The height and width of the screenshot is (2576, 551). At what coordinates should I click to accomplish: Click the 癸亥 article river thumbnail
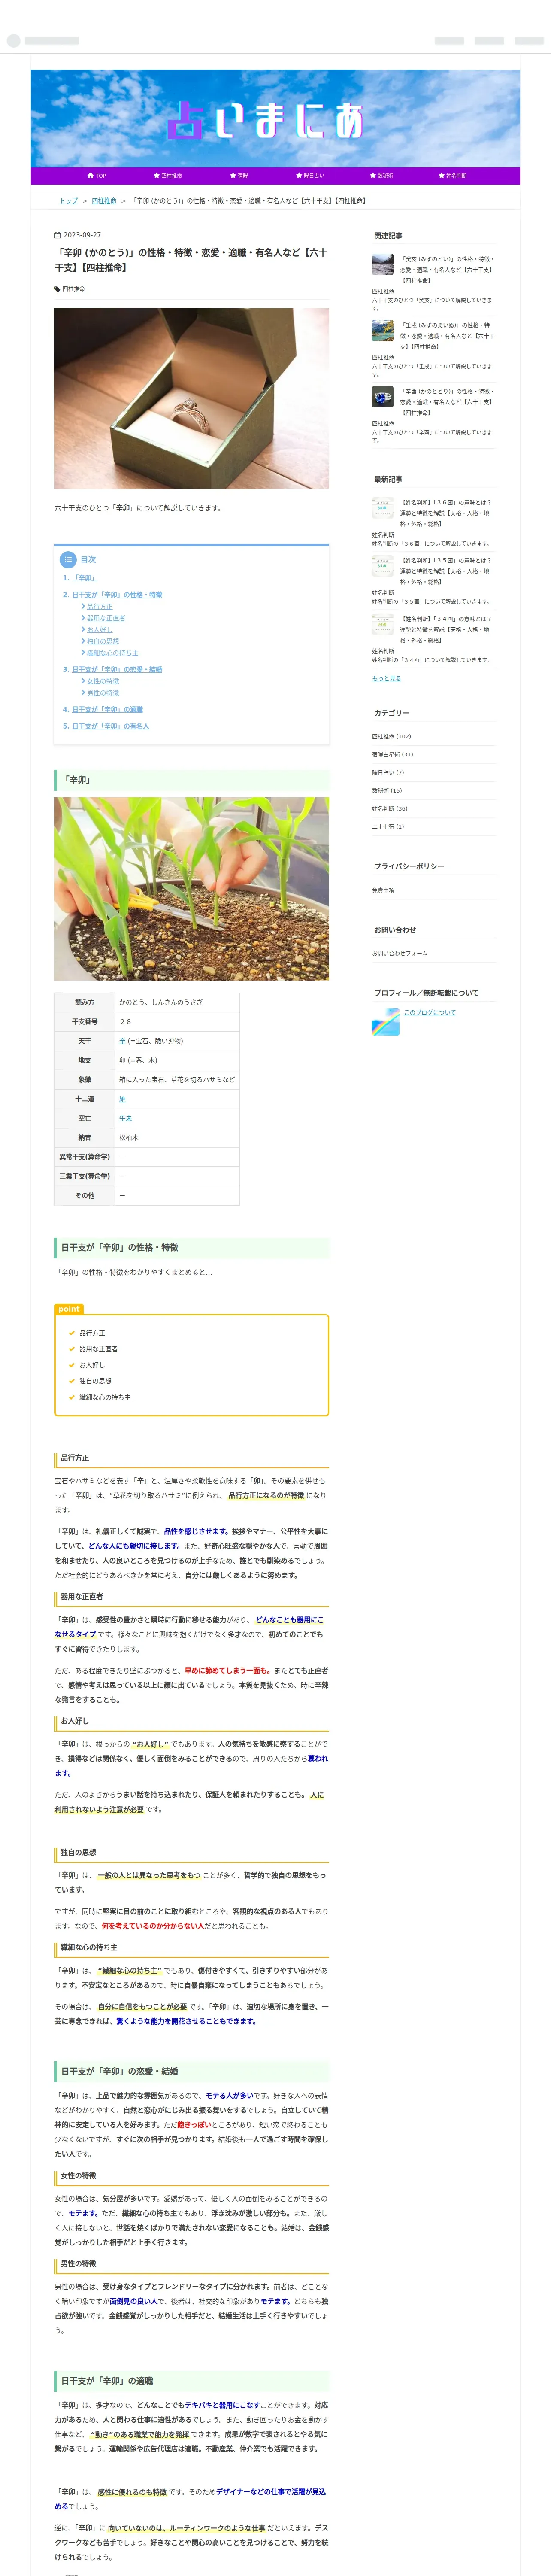tap(383, 265)
